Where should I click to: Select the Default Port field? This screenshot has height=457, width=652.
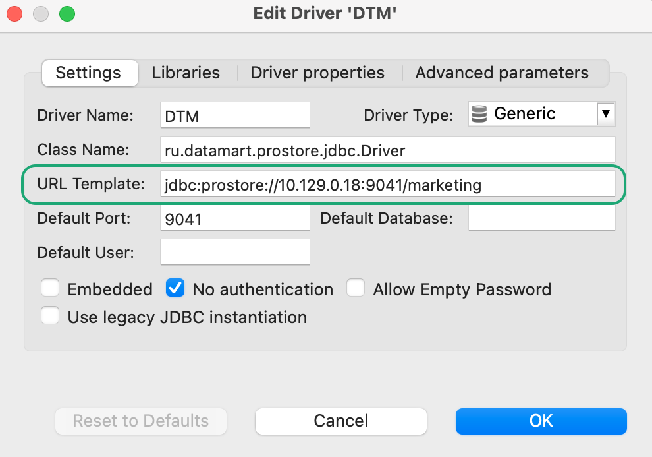(234, 218)
